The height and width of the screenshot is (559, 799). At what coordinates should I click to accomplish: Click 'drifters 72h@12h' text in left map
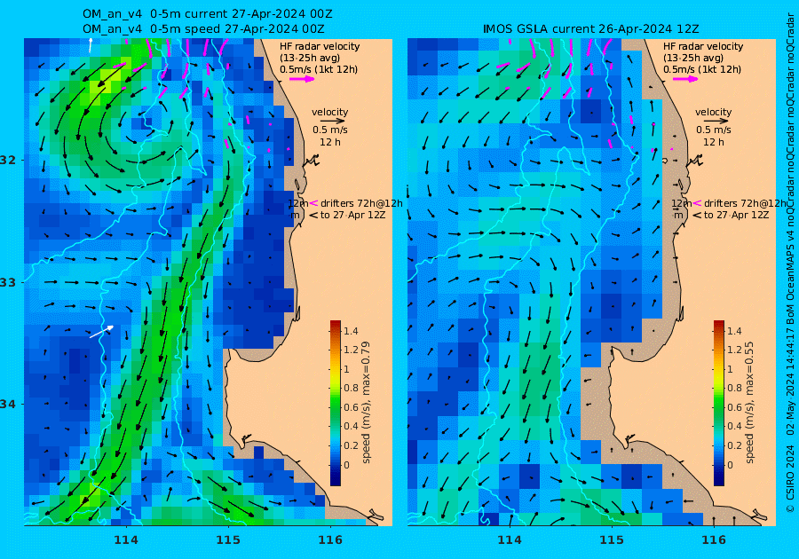361,203
